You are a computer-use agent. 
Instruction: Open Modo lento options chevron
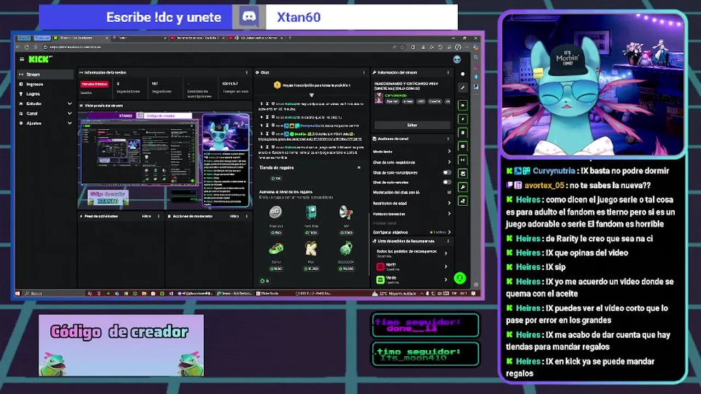point(449,152)
